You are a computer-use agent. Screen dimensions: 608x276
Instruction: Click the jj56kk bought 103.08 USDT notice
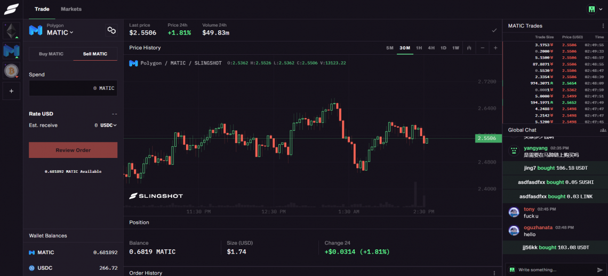click(x=555, y=247)
